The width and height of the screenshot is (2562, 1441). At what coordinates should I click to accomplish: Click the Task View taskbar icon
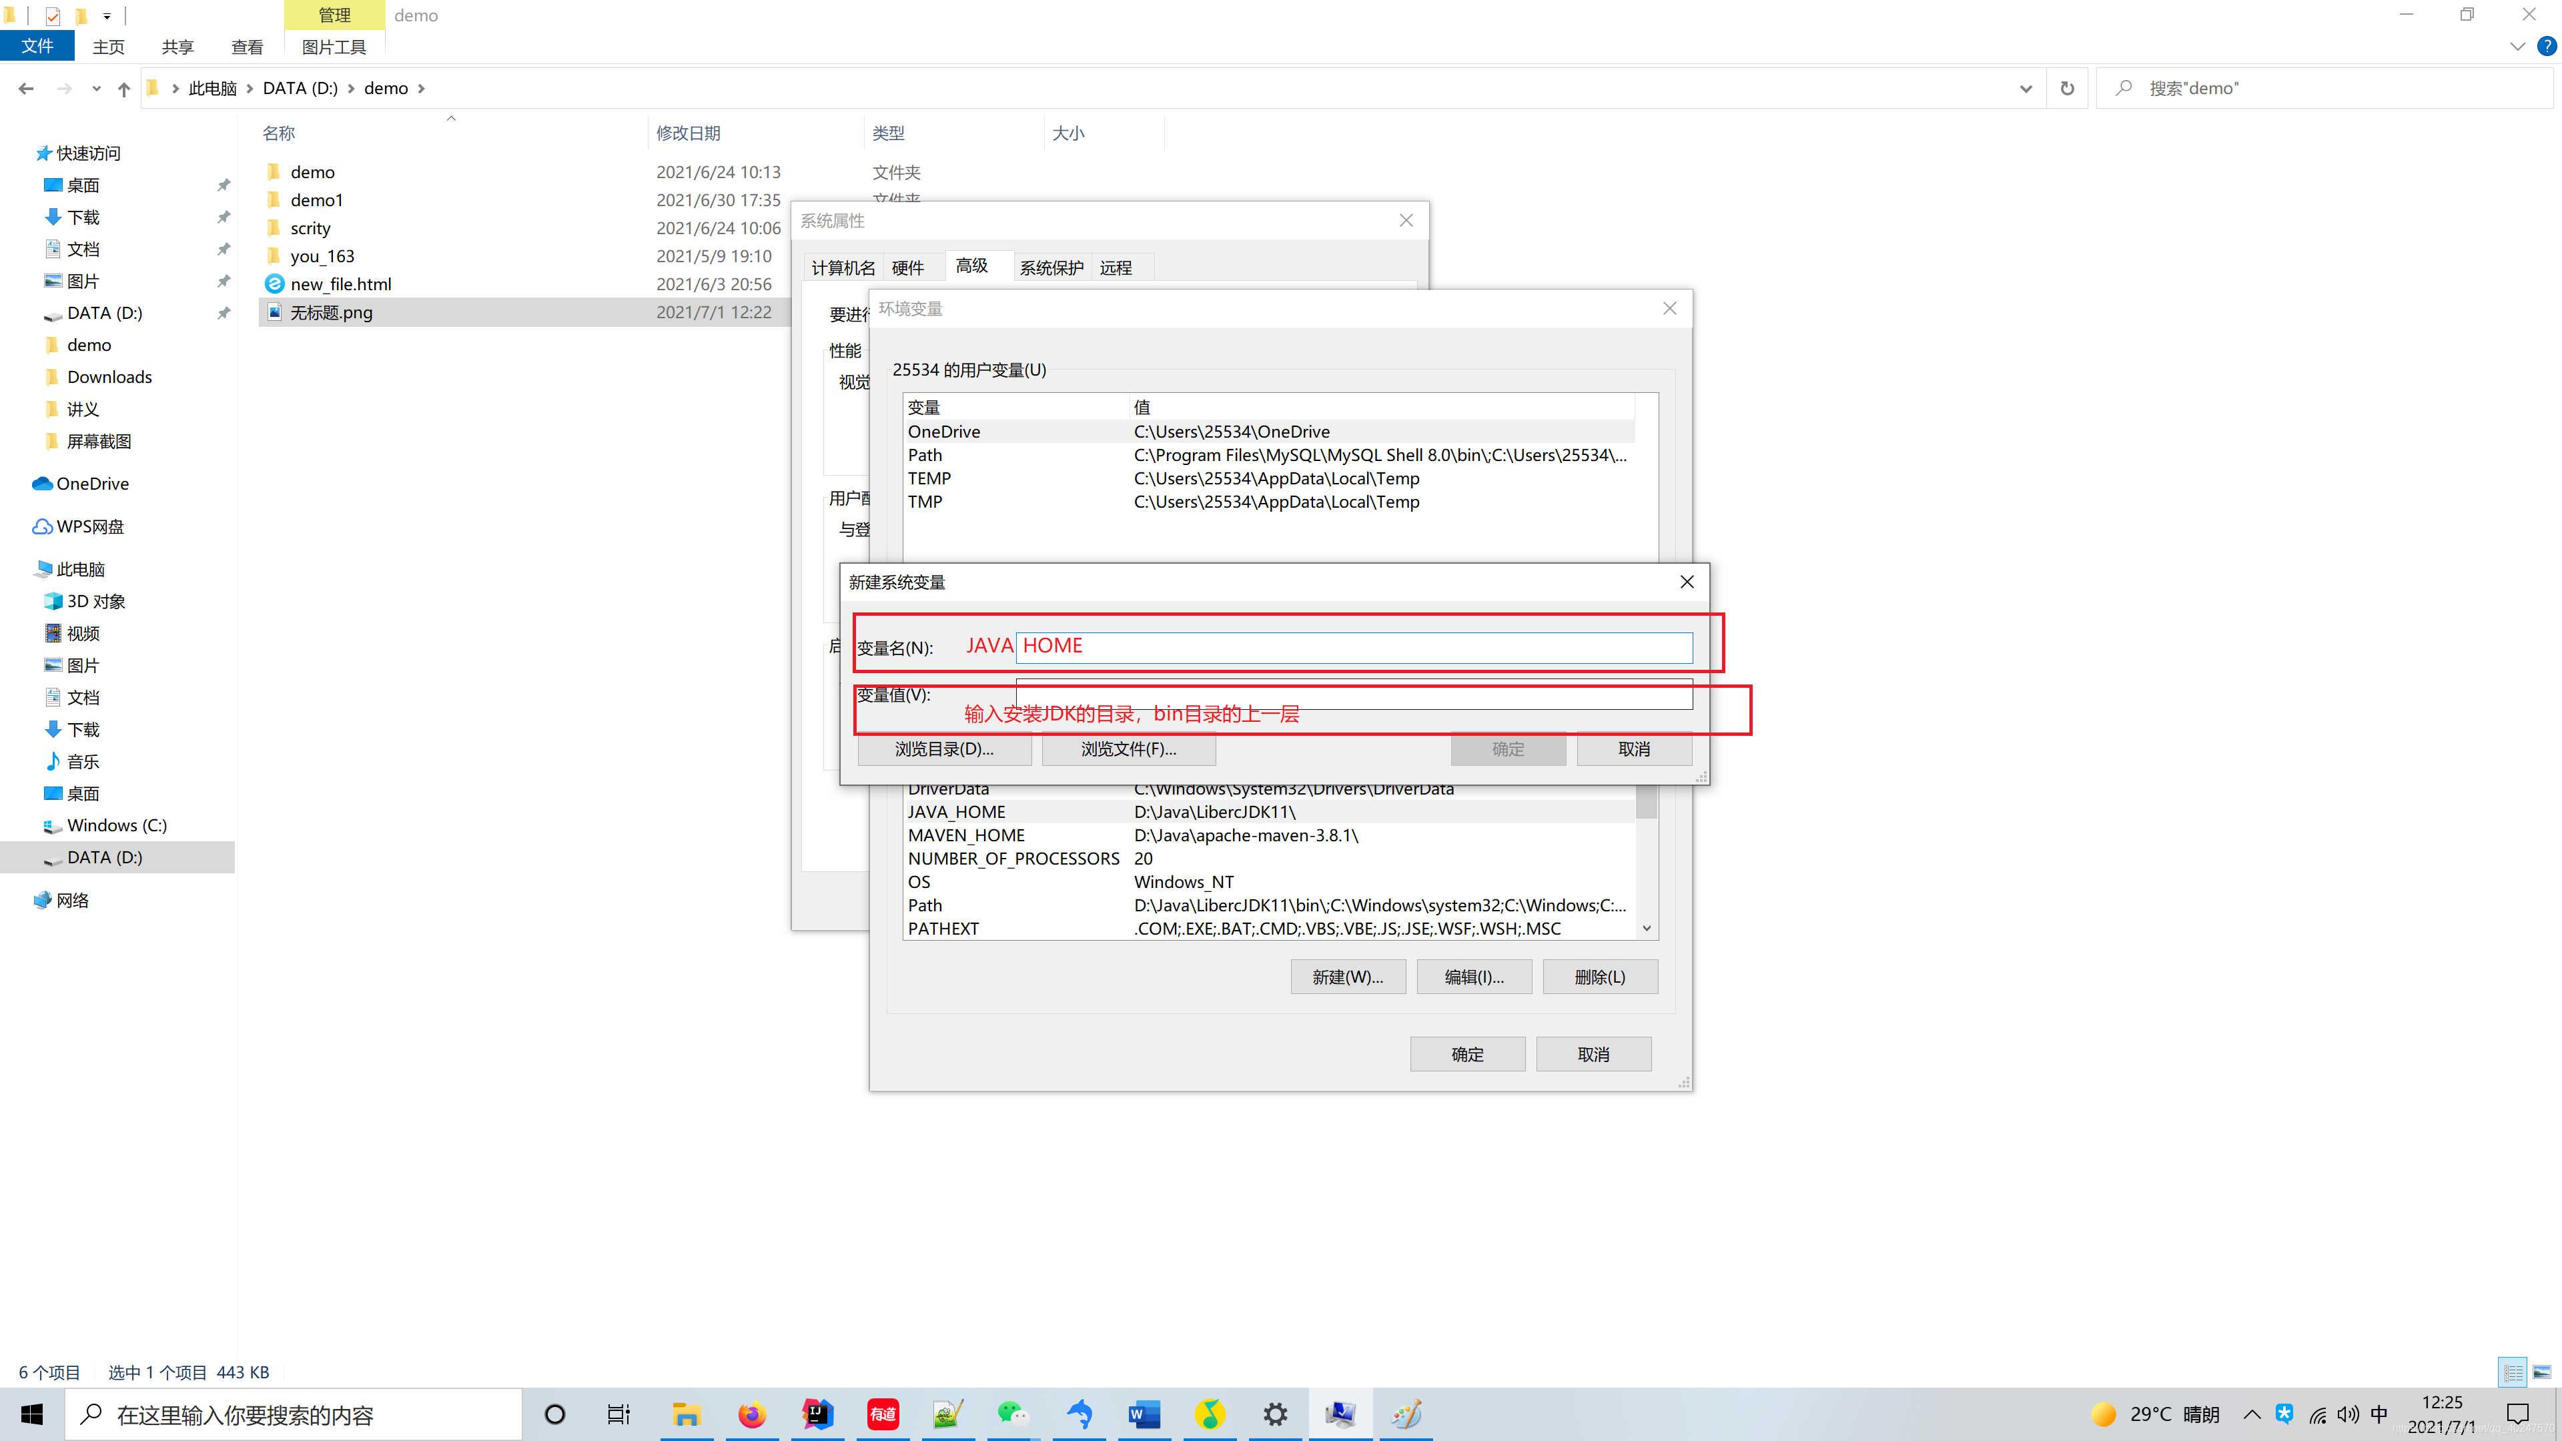click(x=618, y=1414)
